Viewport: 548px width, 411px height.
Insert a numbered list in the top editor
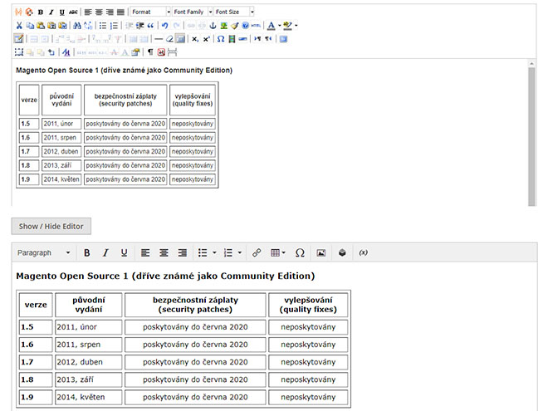pos(114,26)
